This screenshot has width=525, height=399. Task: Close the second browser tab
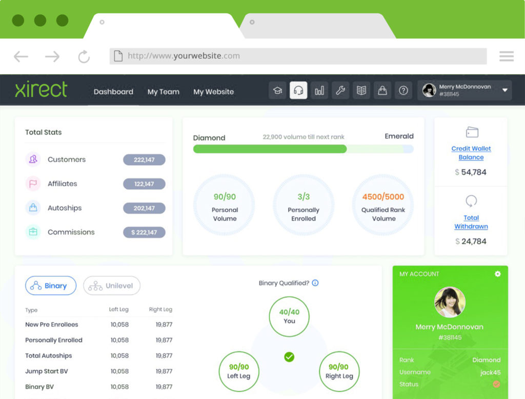click(252, 22)
